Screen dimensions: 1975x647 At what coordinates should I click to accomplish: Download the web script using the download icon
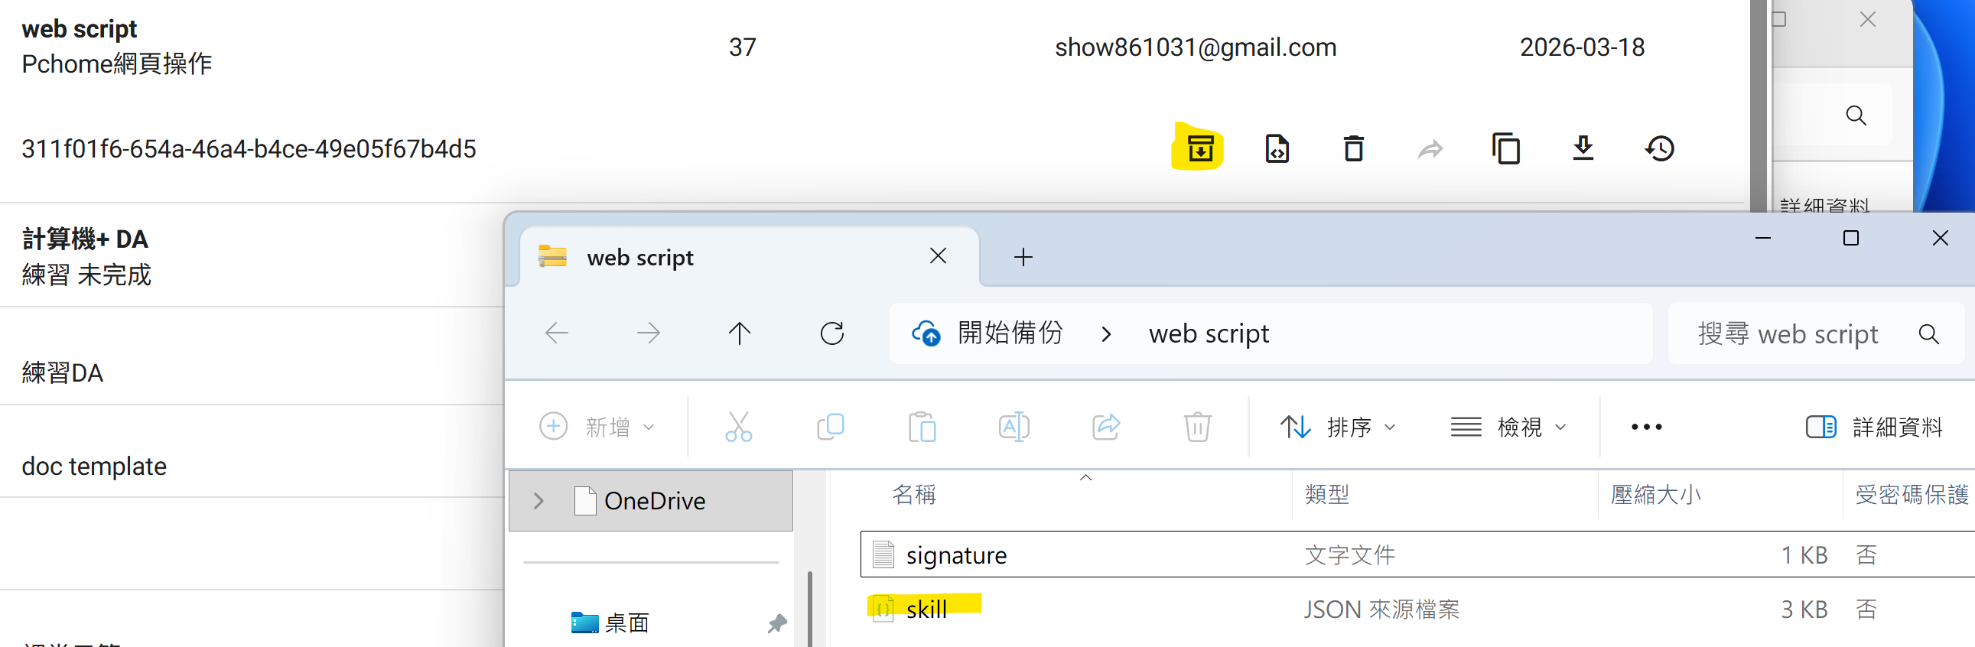(1583, 148)
